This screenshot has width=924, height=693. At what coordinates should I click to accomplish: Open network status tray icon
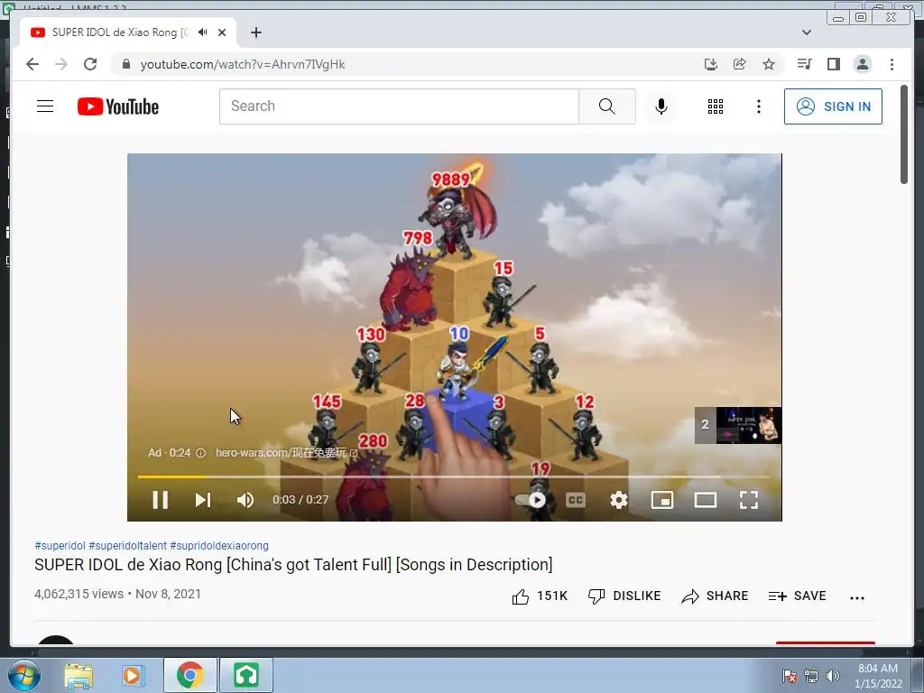pos(811,675)
